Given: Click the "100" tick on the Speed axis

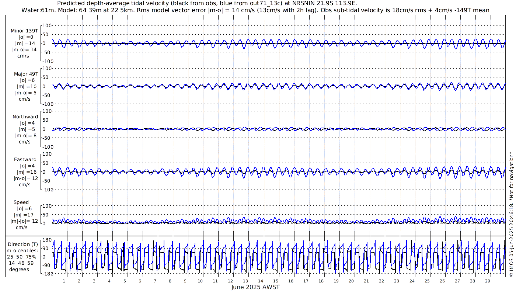Looking at the screenshot, I should coord(48,206).
